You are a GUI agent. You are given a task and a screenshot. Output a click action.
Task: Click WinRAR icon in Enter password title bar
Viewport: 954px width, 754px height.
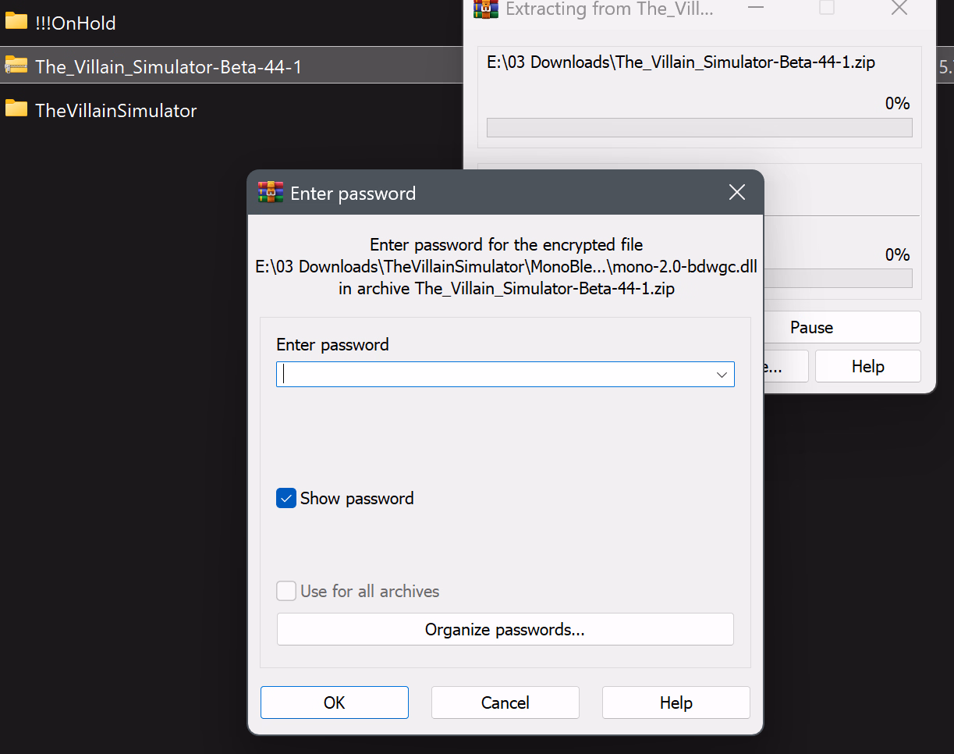tap(271, 193)
